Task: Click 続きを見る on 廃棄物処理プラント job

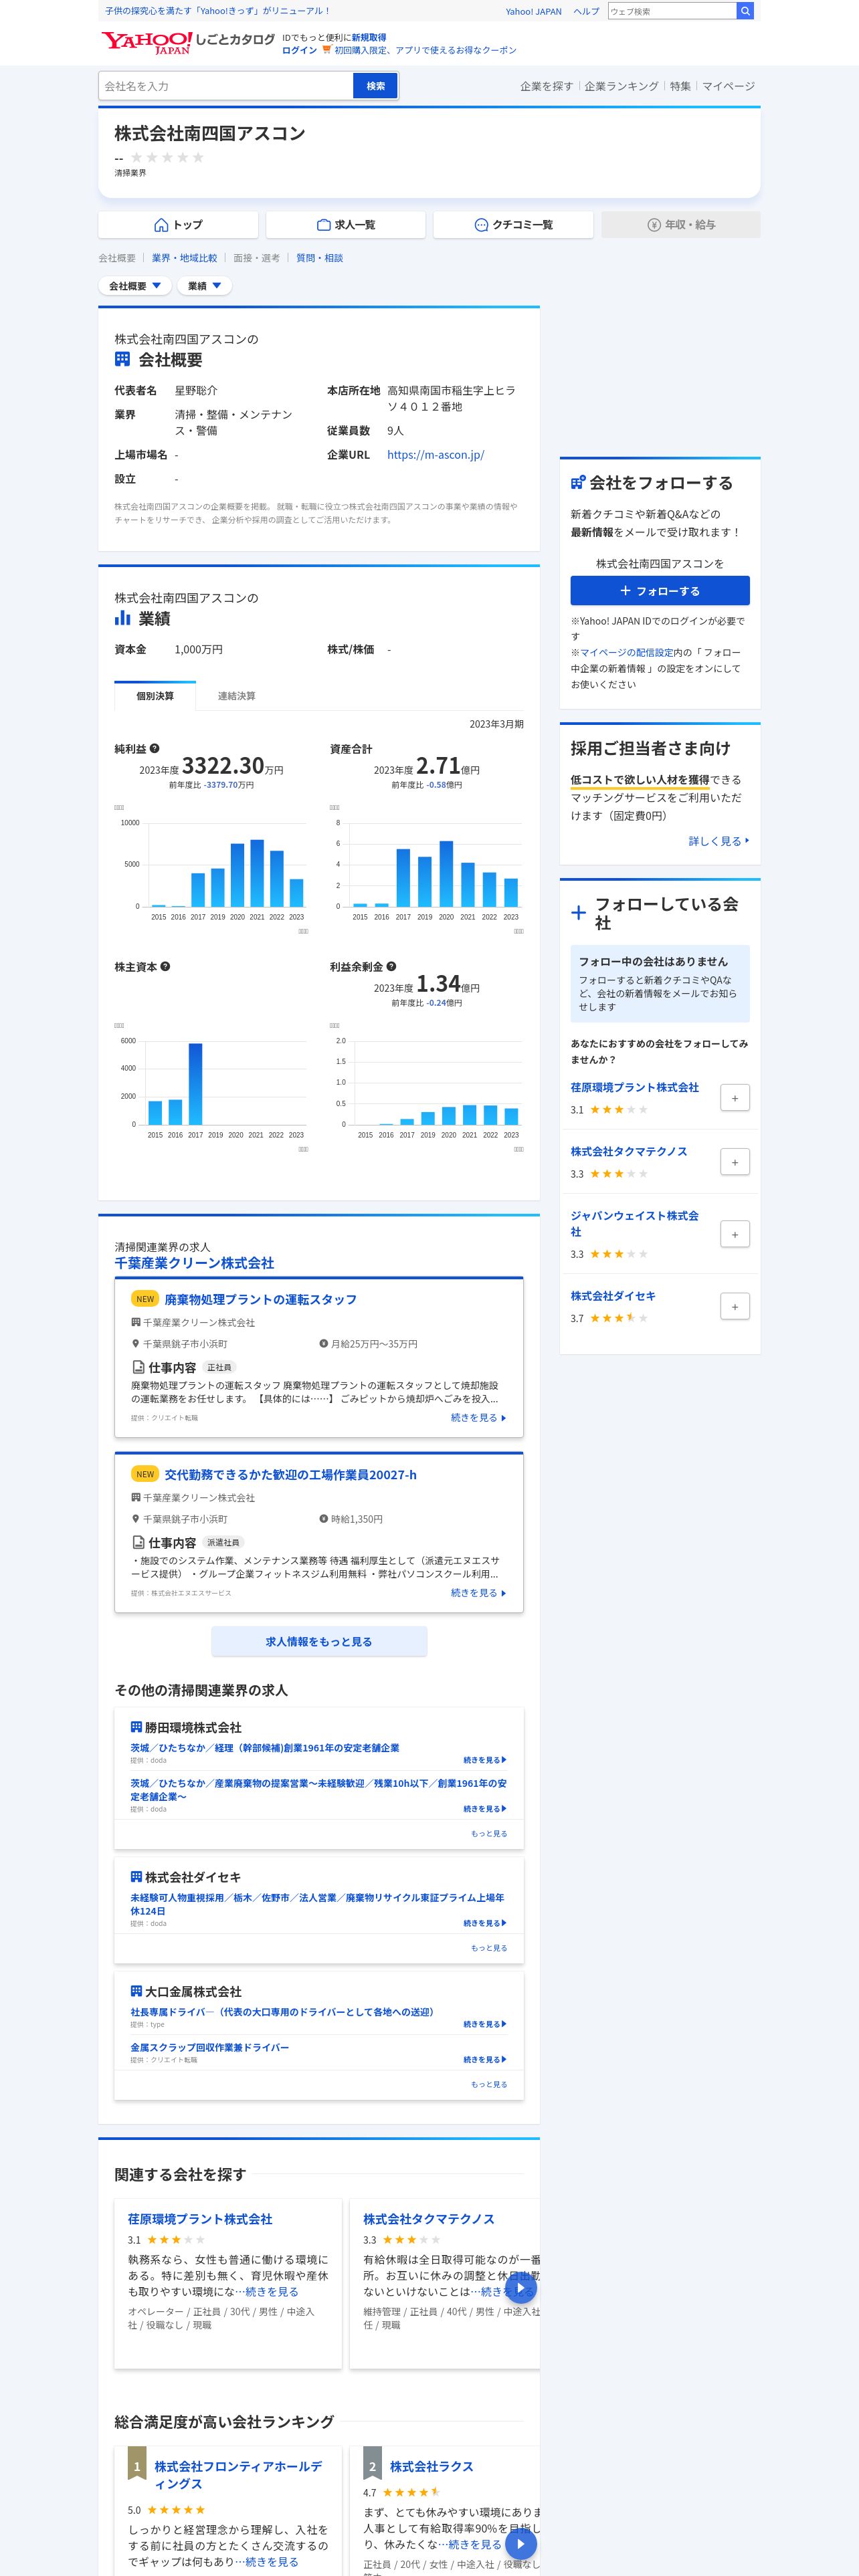Action: pyautogui.click(x=479, y=1417)
